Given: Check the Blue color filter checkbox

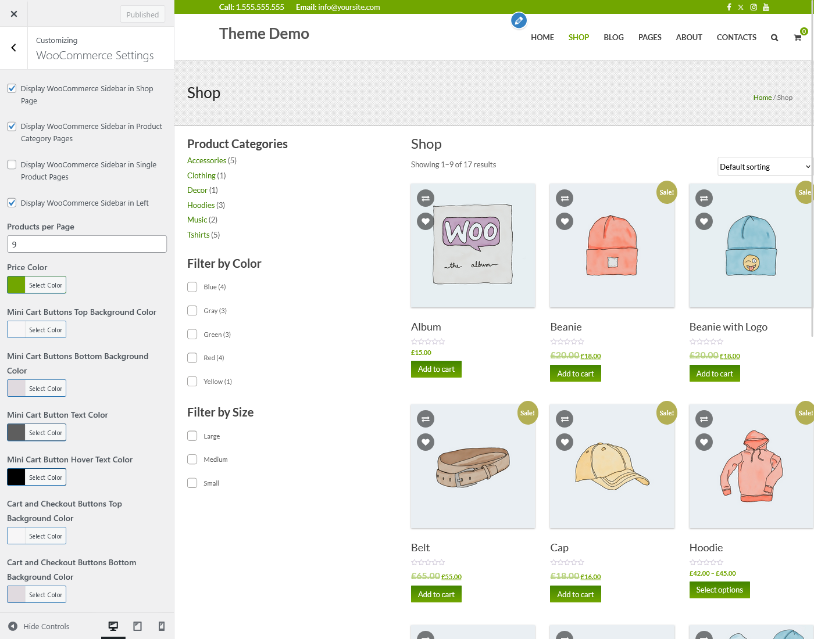Looking at the screenshot, I should [x=192, y=287].
